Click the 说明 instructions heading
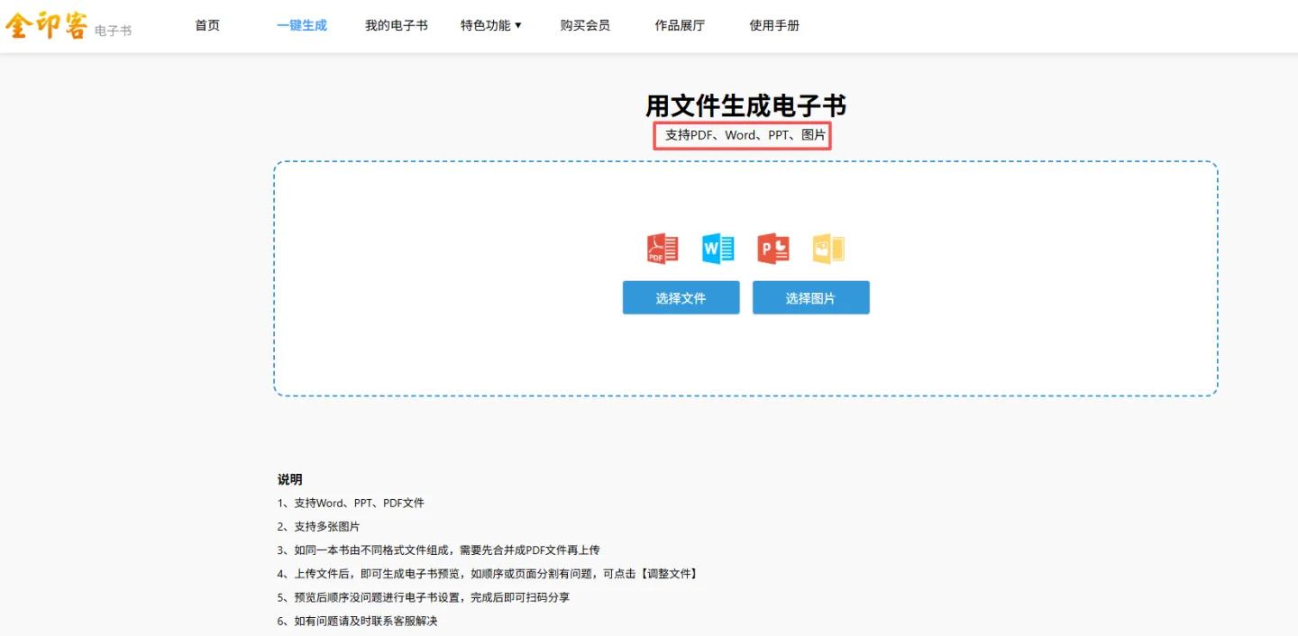This screenshot has width=1298, height=636. [290, 479]
